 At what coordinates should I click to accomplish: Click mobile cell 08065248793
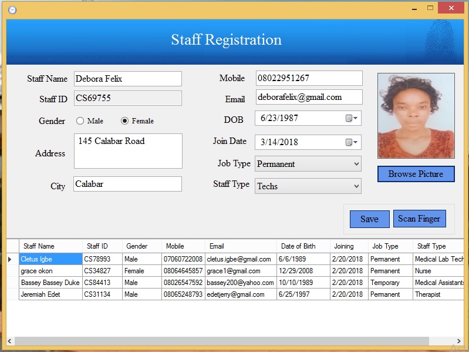[183, 294]
